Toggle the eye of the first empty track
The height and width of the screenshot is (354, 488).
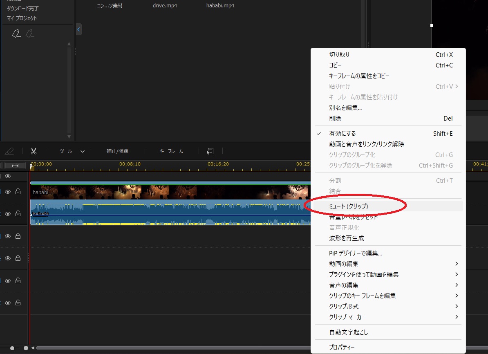coord(8,237)
